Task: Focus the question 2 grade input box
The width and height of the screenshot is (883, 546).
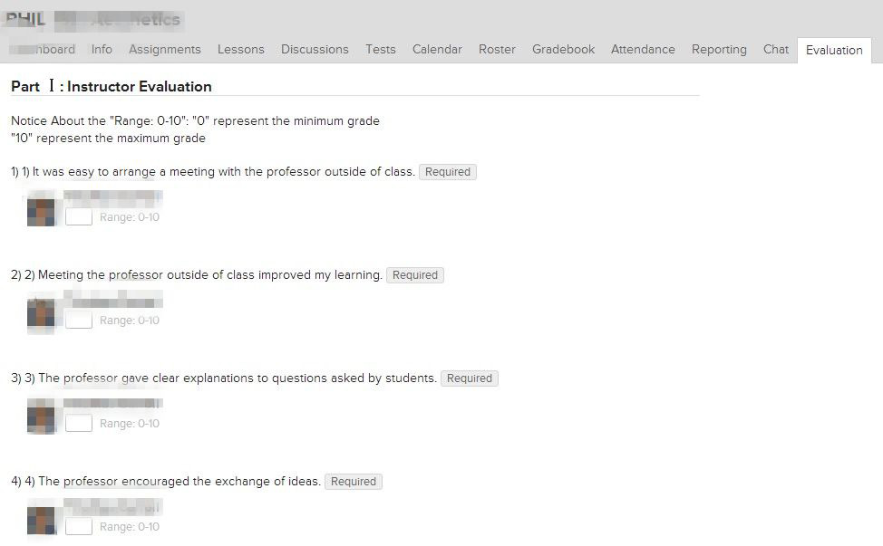Action: coord(79,321)
